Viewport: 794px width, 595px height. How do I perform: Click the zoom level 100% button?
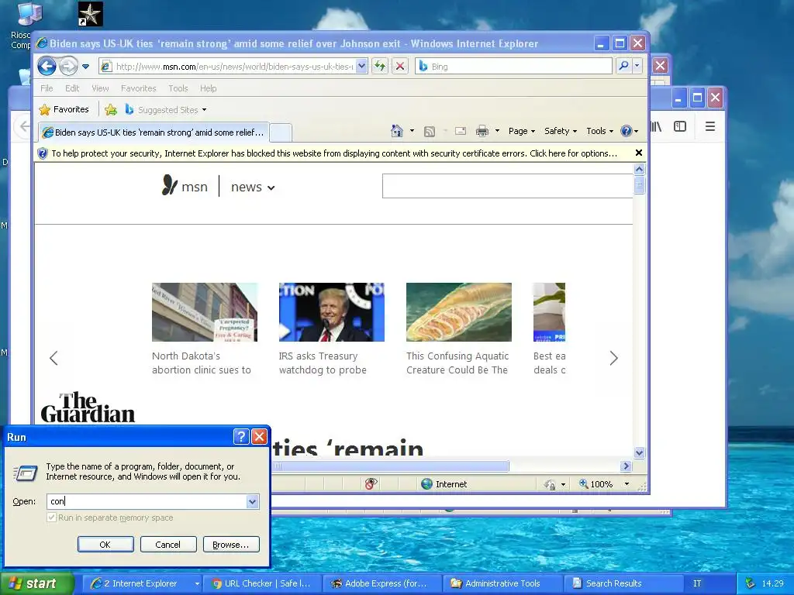point(596,484)
